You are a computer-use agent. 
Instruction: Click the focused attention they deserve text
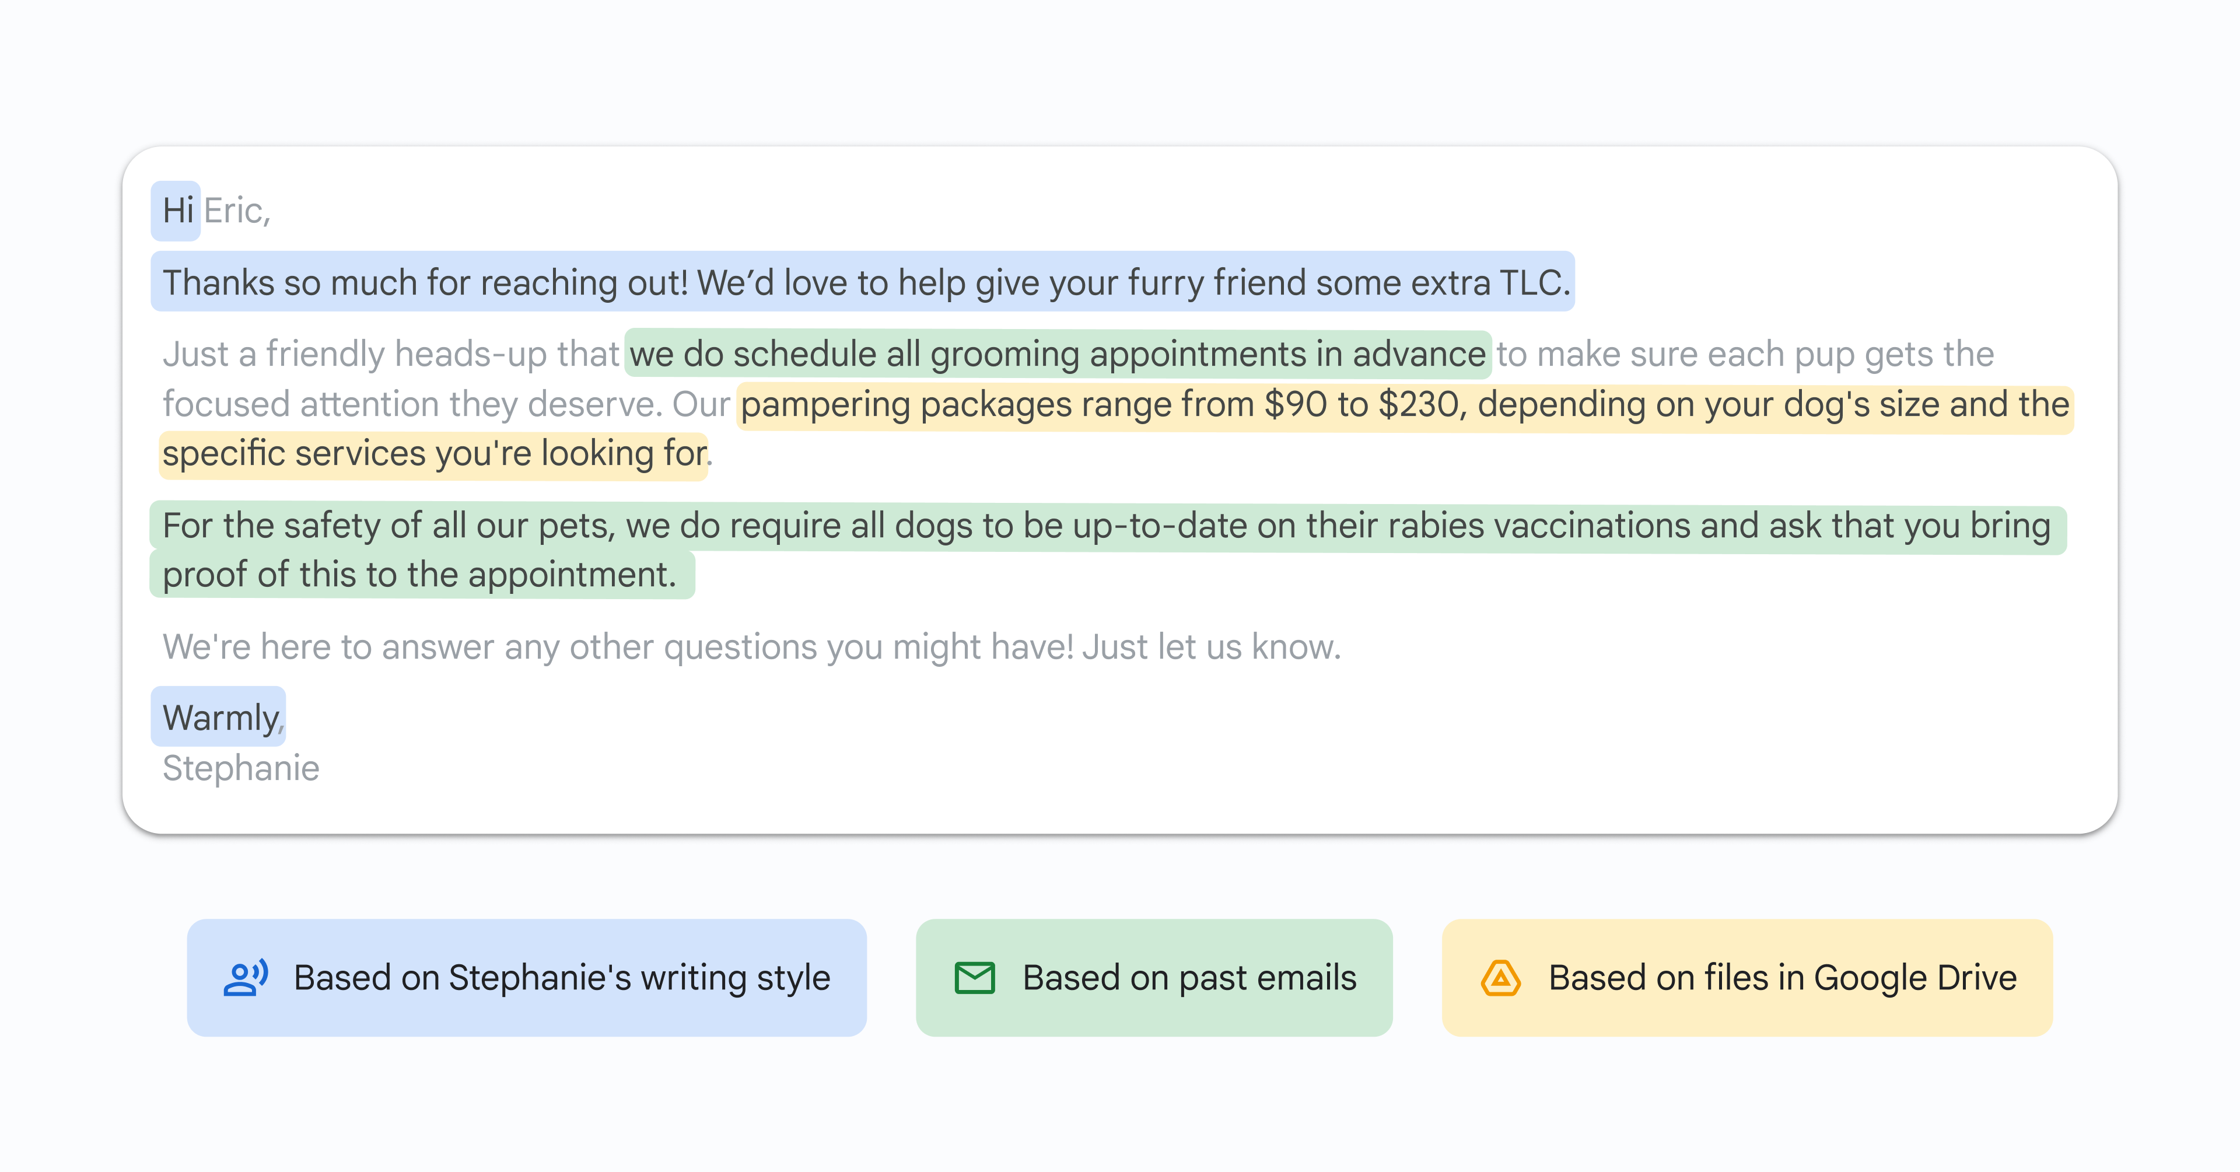pyautogui.click(x=413, y=404)
